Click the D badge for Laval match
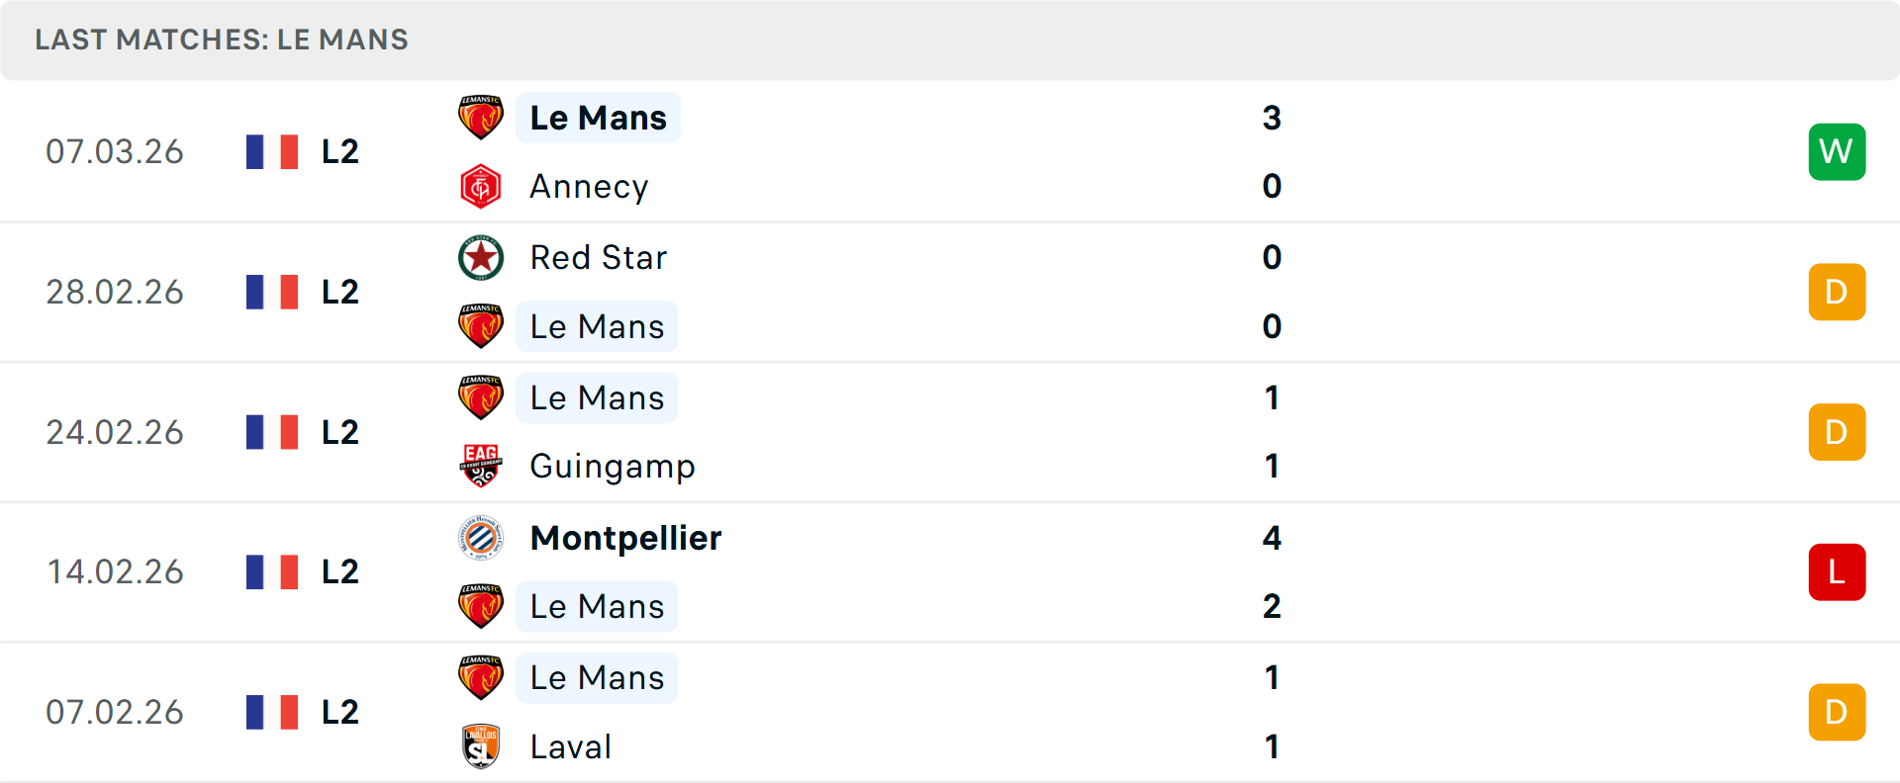This screenshot has width=1900, height=783. 1837,712
